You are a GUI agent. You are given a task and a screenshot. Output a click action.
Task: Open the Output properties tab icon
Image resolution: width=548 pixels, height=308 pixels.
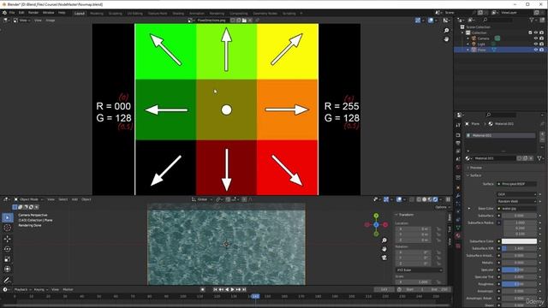[x=458, y=143]
